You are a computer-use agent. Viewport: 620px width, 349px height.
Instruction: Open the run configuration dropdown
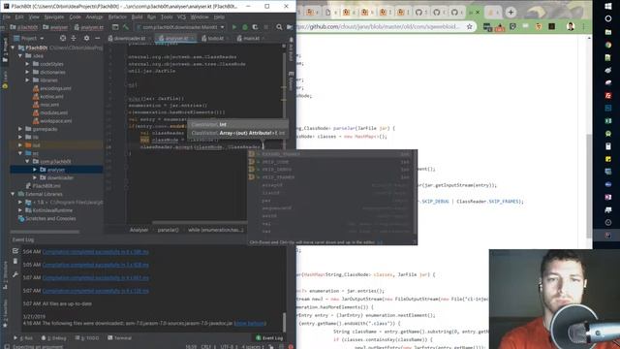pos(180,27)
